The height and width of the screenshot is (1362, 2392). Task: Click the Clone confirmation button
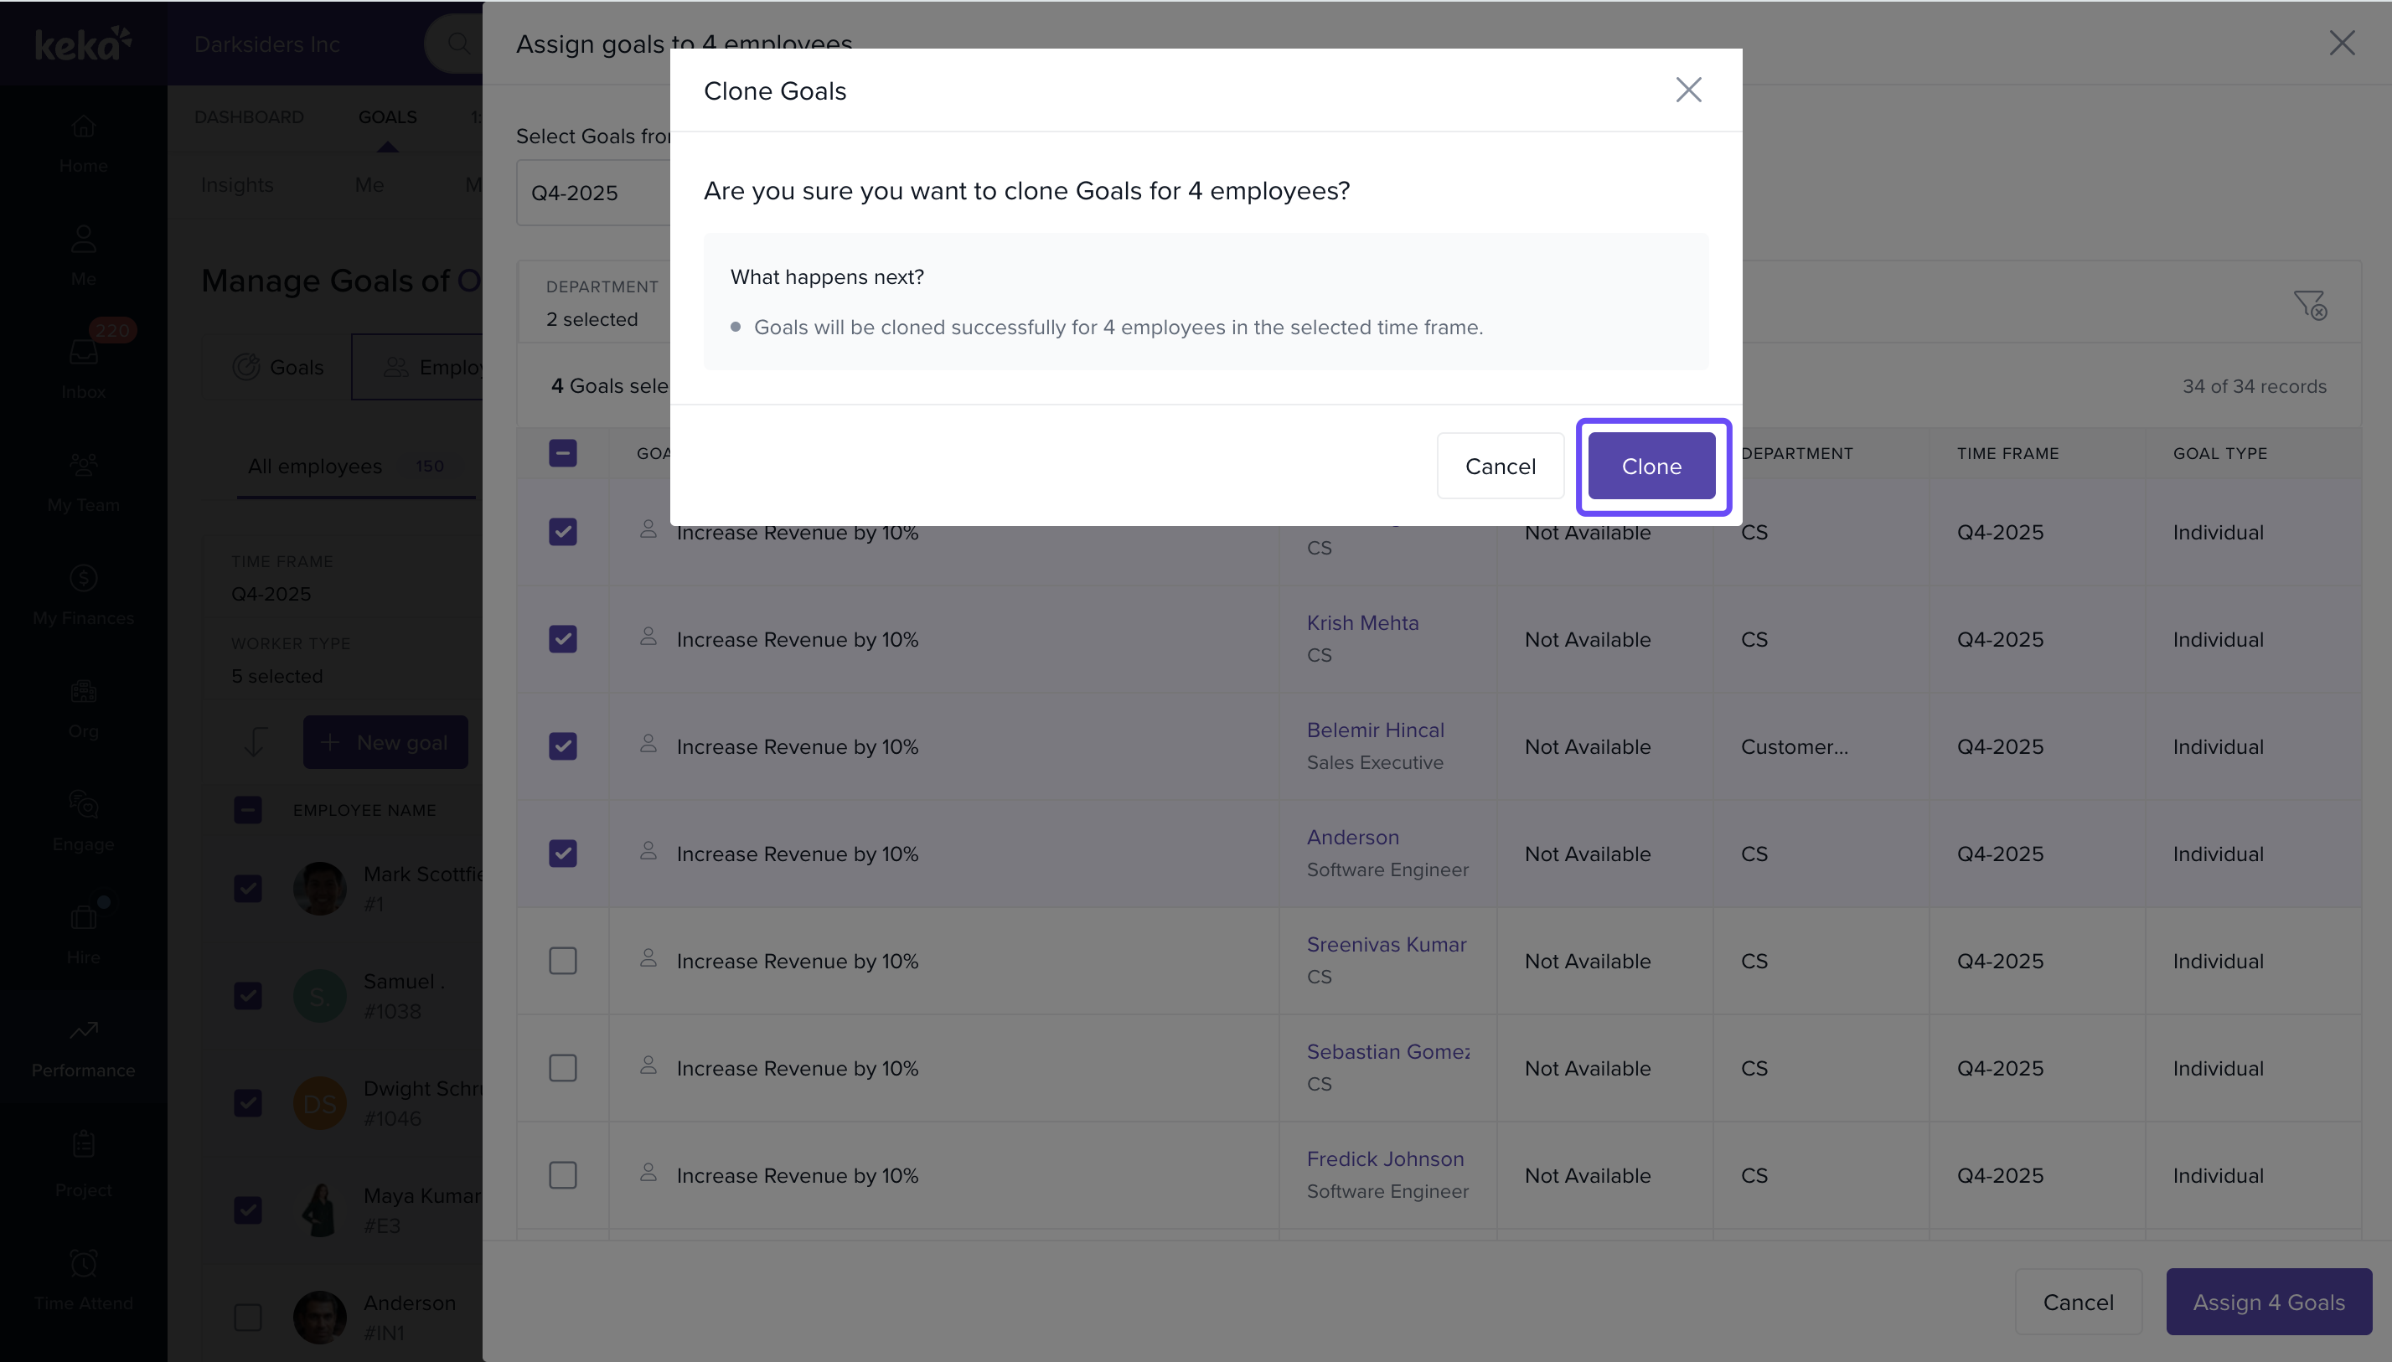pyautogui.click(x=1651, y=466)
